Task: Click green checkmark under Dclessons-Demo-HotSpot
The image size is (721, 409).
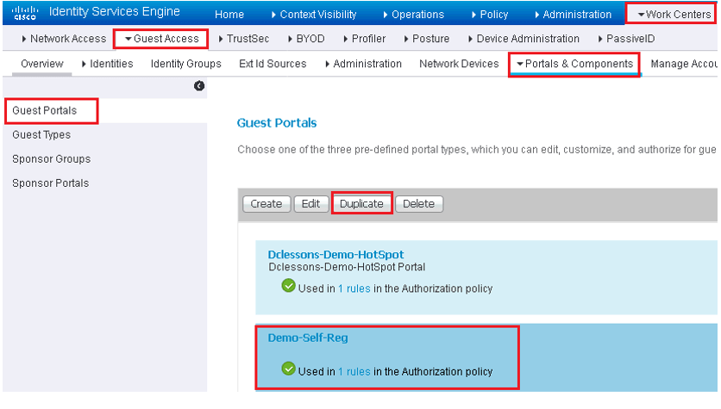Action: coord(288,286)
